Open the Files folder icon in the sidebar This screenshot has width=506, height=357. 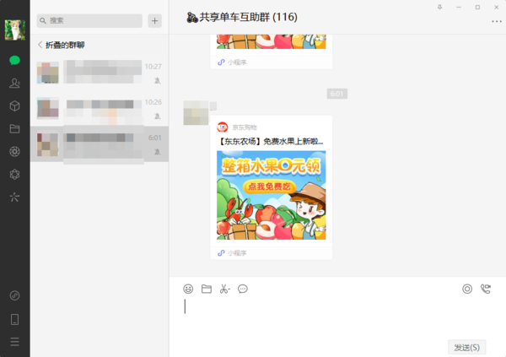coord(14,129)
